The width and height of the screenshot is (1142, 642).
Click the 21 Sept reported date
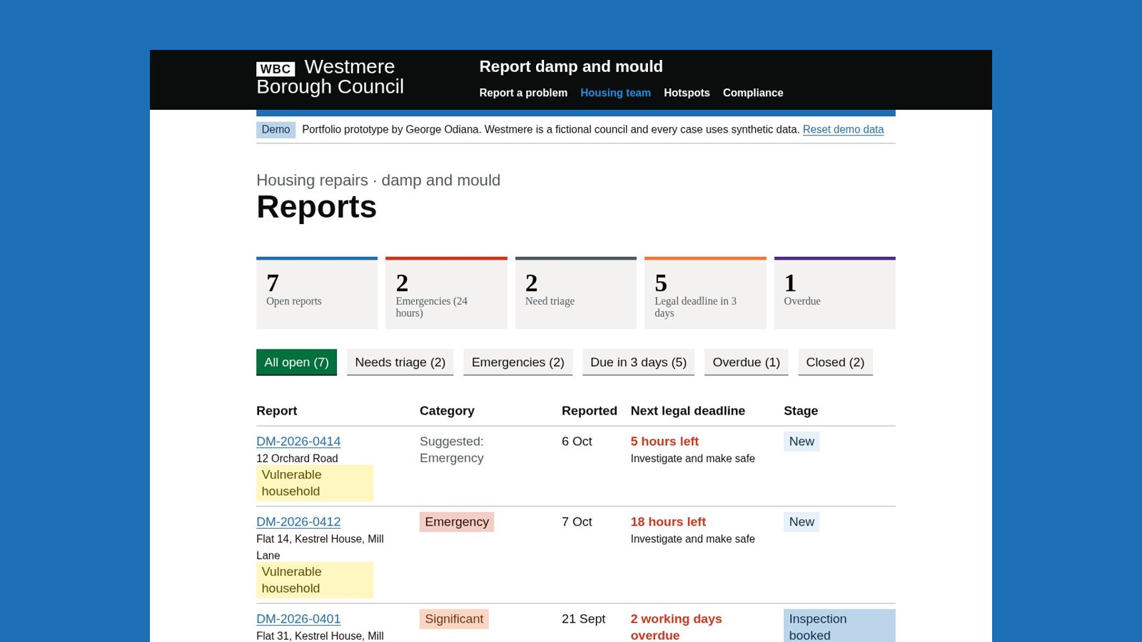[583, 619]
